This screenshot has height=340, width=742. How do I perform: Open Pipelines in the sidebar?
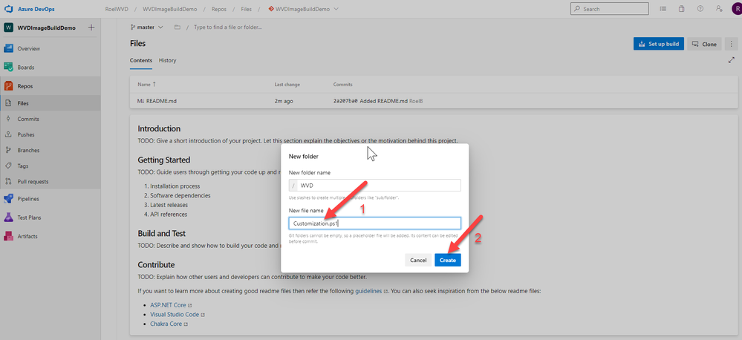(28, 199)
